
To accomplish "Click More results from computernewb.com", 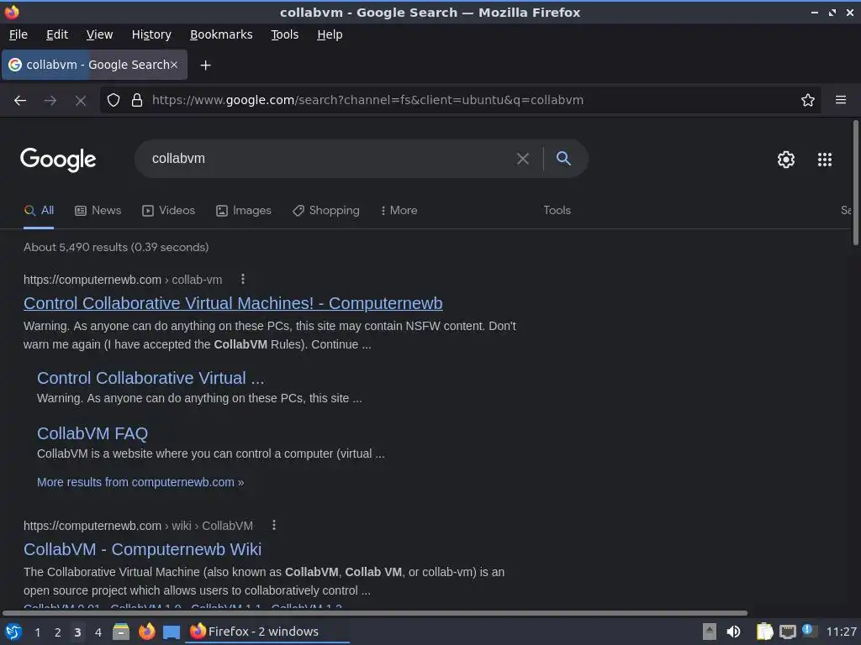I will [x=140, y=482].
